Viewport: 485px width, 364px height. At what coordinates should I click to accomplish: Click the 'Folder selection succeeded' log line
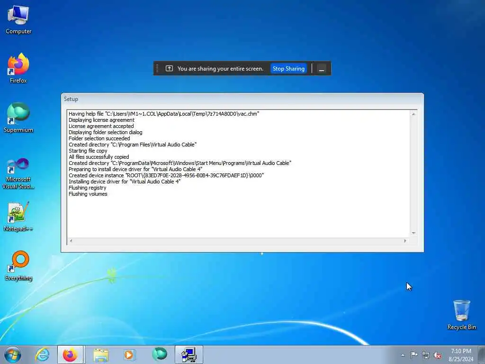click(99, 138)
